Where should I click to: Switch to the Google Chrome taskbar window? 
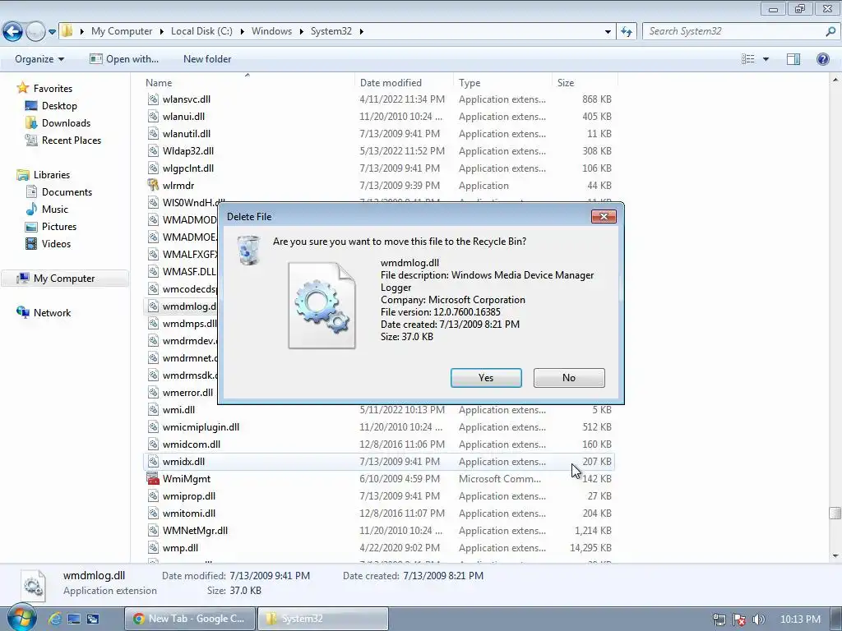point(191,619)
